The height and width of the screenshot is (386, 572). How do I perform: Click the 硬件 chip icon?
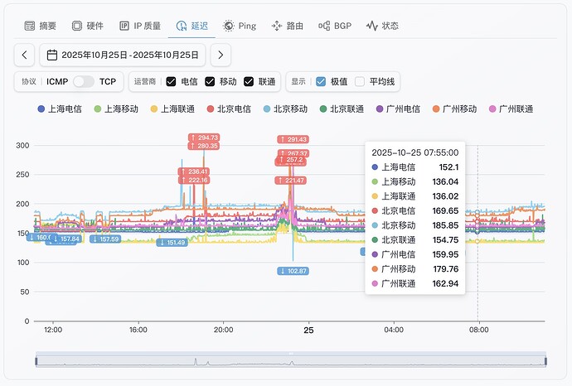point(77,26)
